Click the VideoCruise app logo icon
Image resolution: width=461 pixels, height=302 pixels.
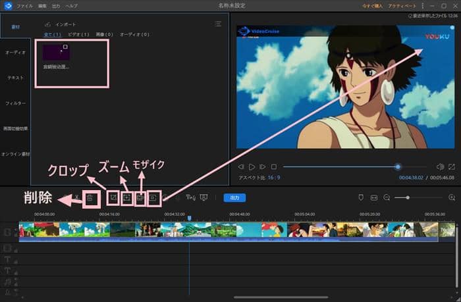(x=8, y=5)
